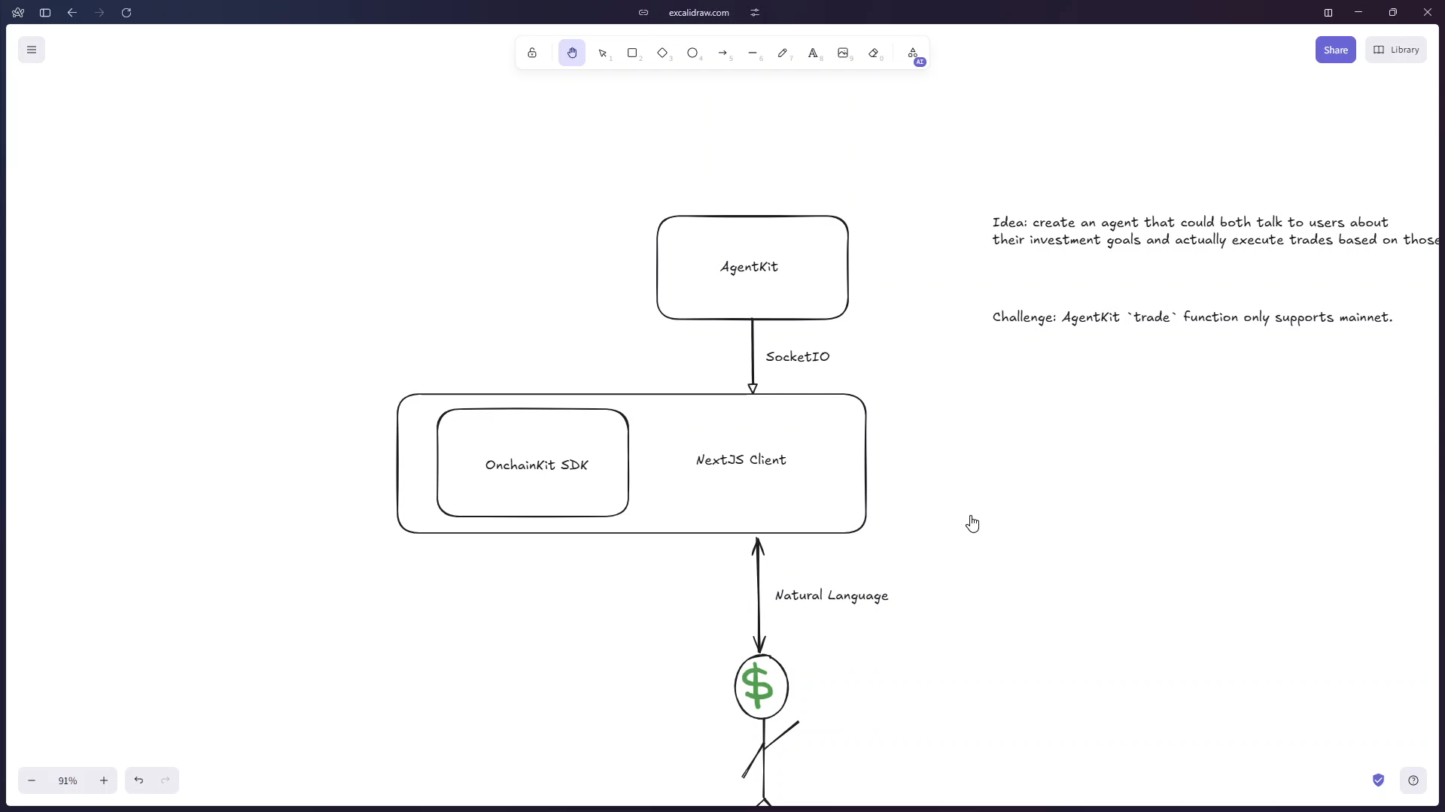Select the Draw pencil tool
This screenshot has width=1445, height=812.
pos(783,53)
